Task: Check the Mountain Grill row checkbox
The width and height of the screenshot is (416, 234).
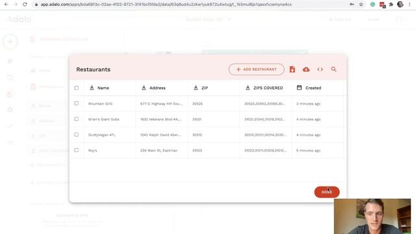Action: pos(77,103)
